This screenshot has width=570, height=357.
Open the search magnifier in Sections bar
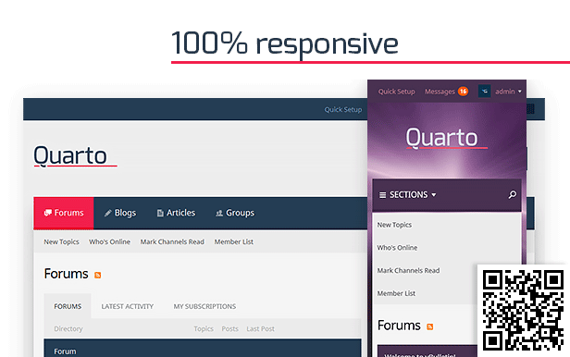(513, 195)
